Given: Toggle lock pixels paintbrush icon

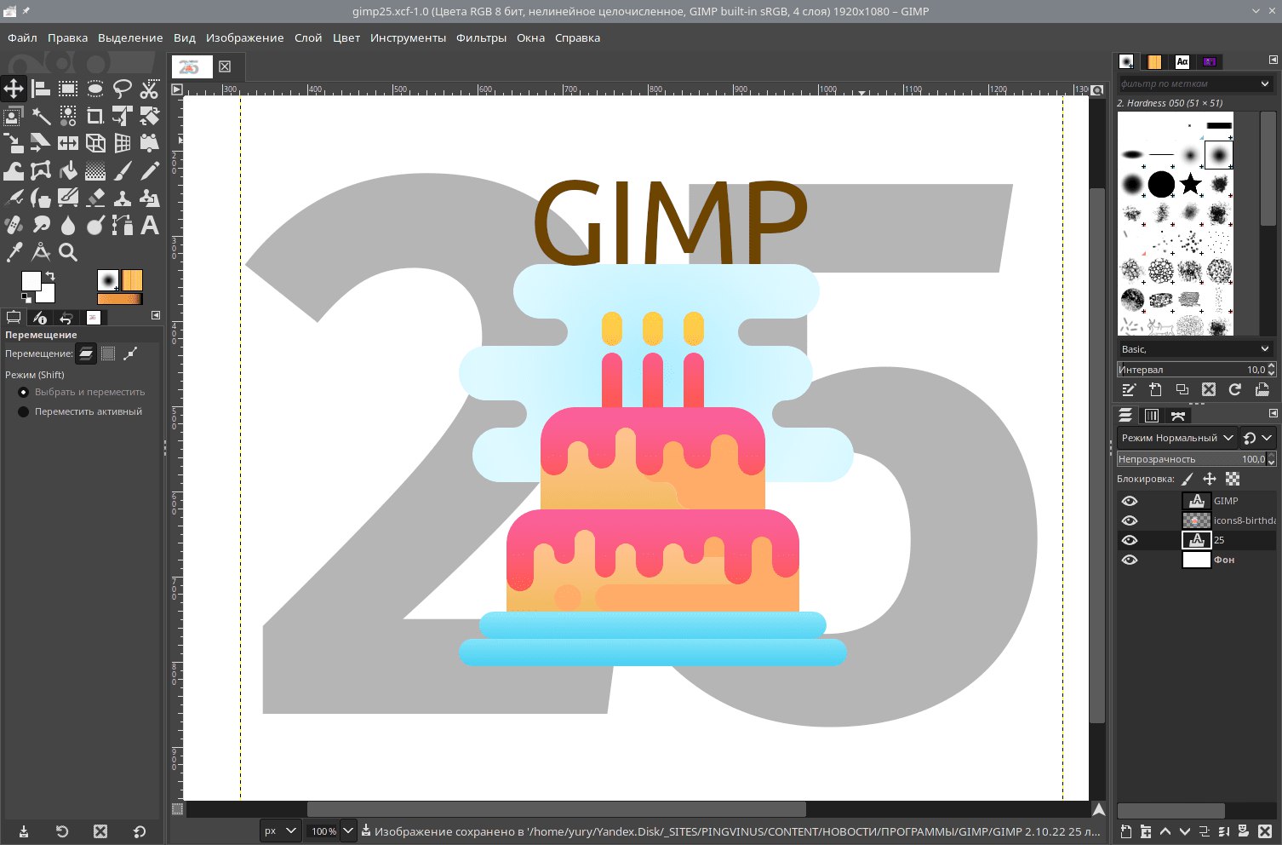Looking at the screenshot, I should (x=1188, y=479).
